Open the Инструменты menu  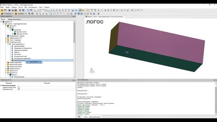(33, 7)
